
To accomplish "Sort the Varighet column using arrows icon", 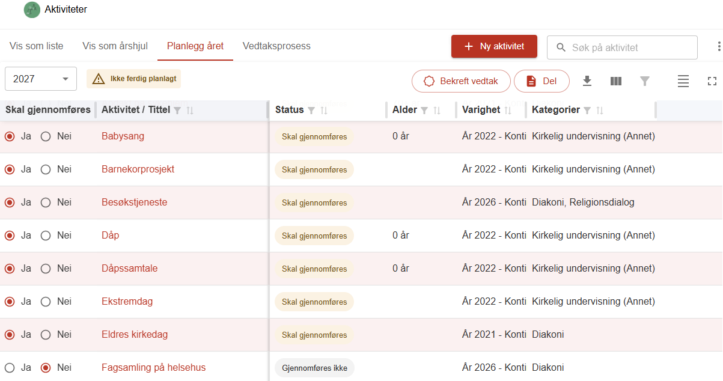I will (x=508, y=110).
